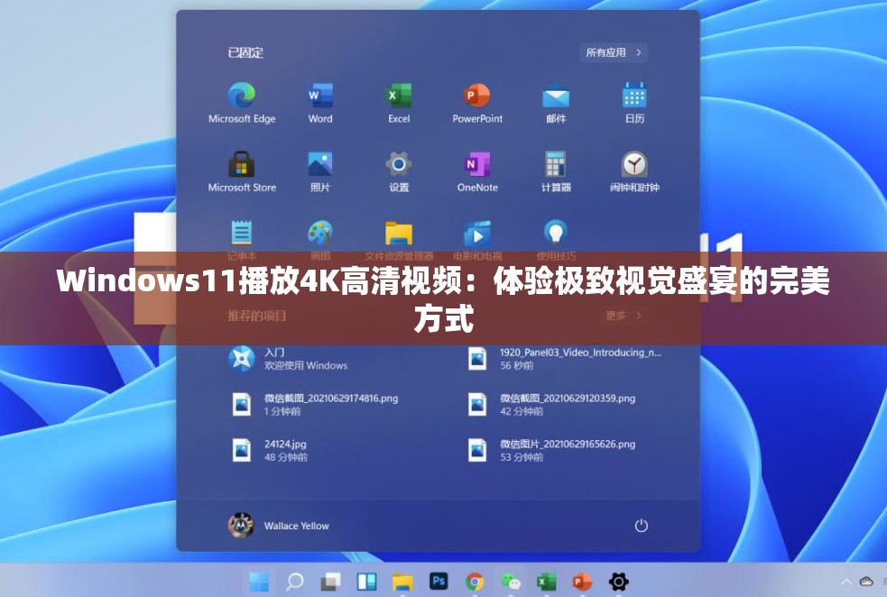
Task: Launch Microsoft Store from pinned apps
Action: tap(242, 172)
